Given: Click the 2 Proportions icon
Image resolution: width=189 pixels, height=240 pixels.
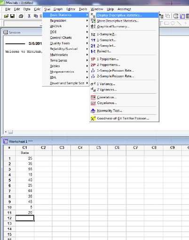Looking at the screenshot, I should click(x=93, y=65).
